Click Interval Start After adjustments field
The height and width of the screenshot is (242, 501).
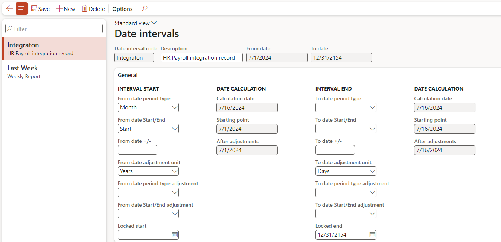tap(247, 150)
